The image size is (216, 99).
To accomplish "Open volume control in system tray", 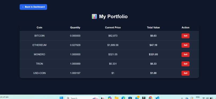I will pyautogui.click(x=207, y=98).
